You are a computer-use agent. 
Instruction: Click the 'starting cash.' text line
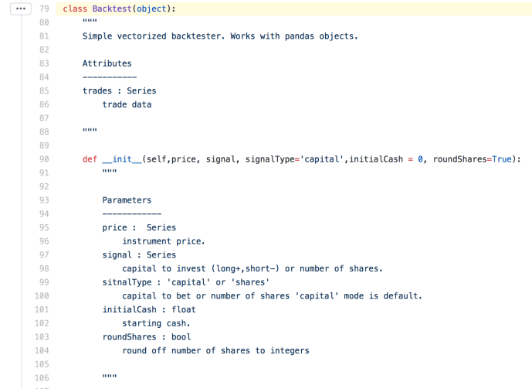pos(156,323)
